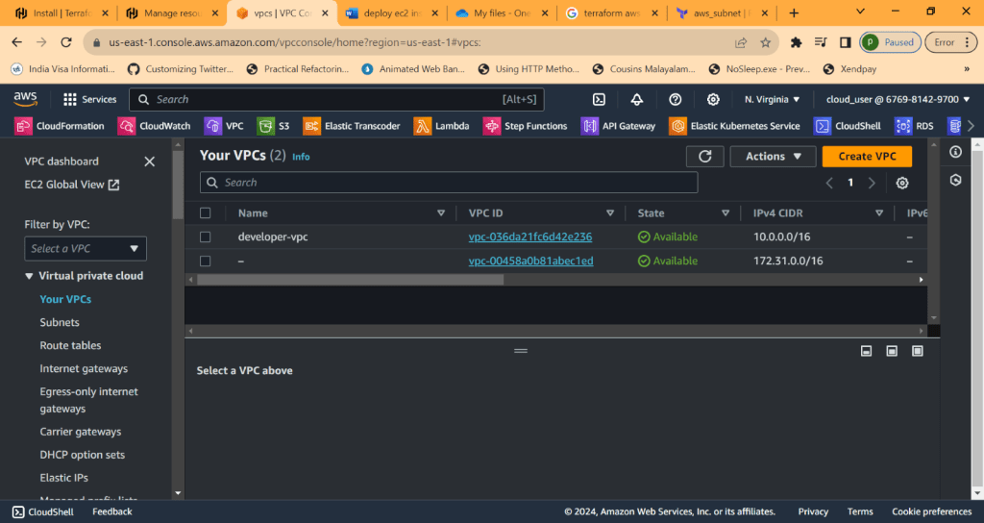Open VPC ID vpc-036da21fc6d42e236 link
This screenshot has height=523, width=984.
click(x=529, y=237)
